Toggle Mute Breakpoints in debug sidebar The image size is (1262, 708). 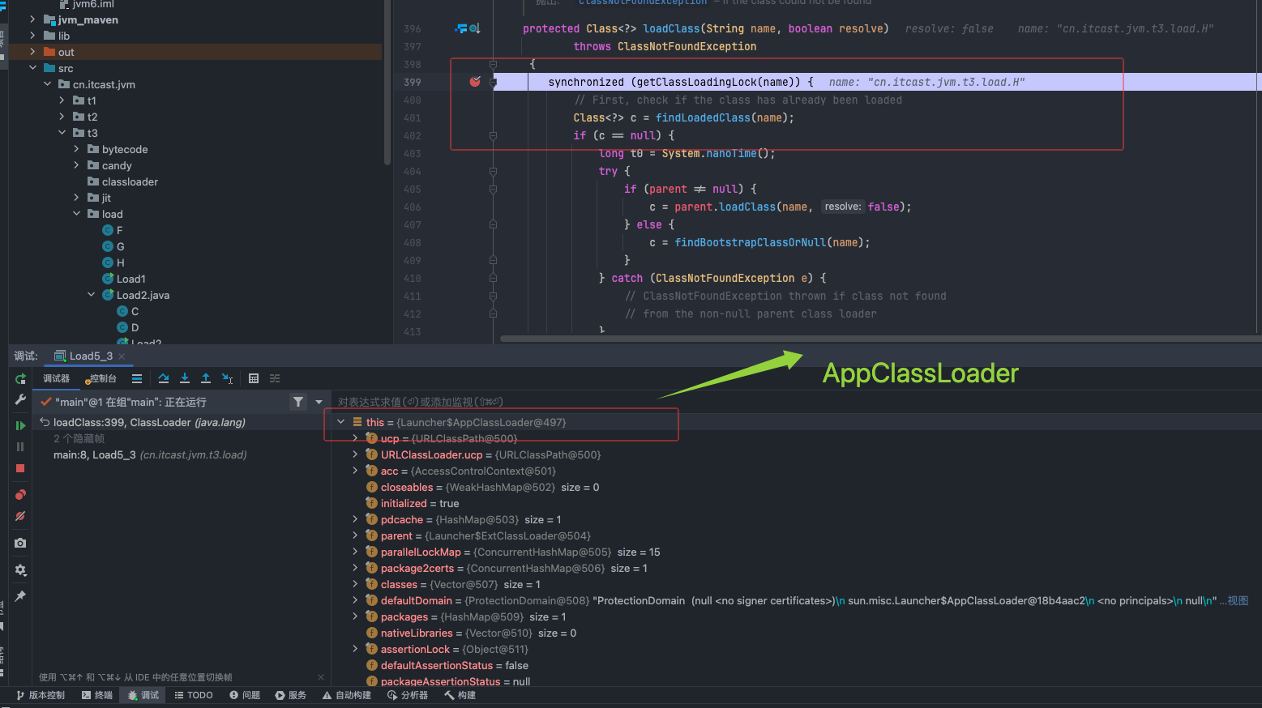click(x=20, y=516)
